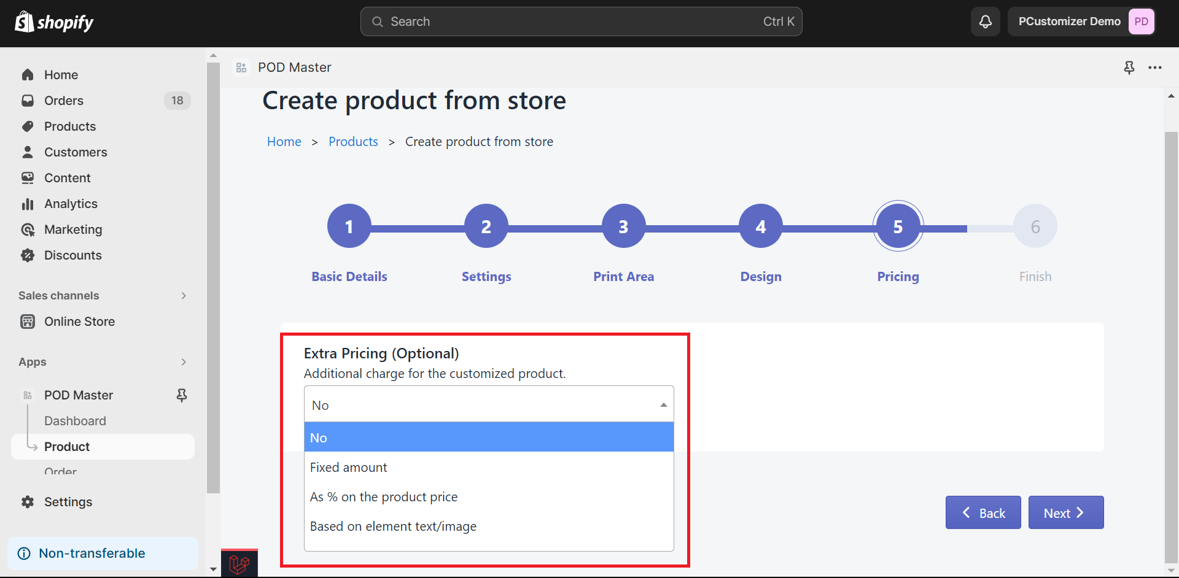Screen dimensions: 1179x578
Task: Expand the Apps section
Action: pos(184,362)
